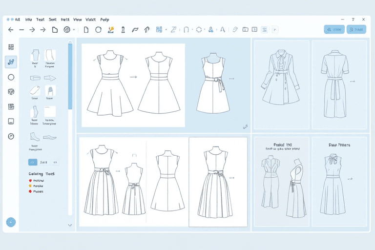Select the circle shape icon in the left sidebar
The width and height of the screenshot is (375, 250).
tap(11, 77)
